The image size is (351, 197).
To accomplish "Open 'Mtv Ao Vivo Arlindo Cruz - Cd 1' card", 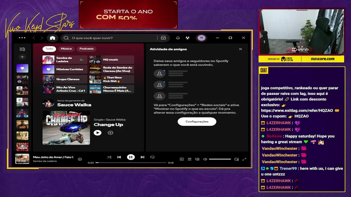I will click(x=65, y=89).
